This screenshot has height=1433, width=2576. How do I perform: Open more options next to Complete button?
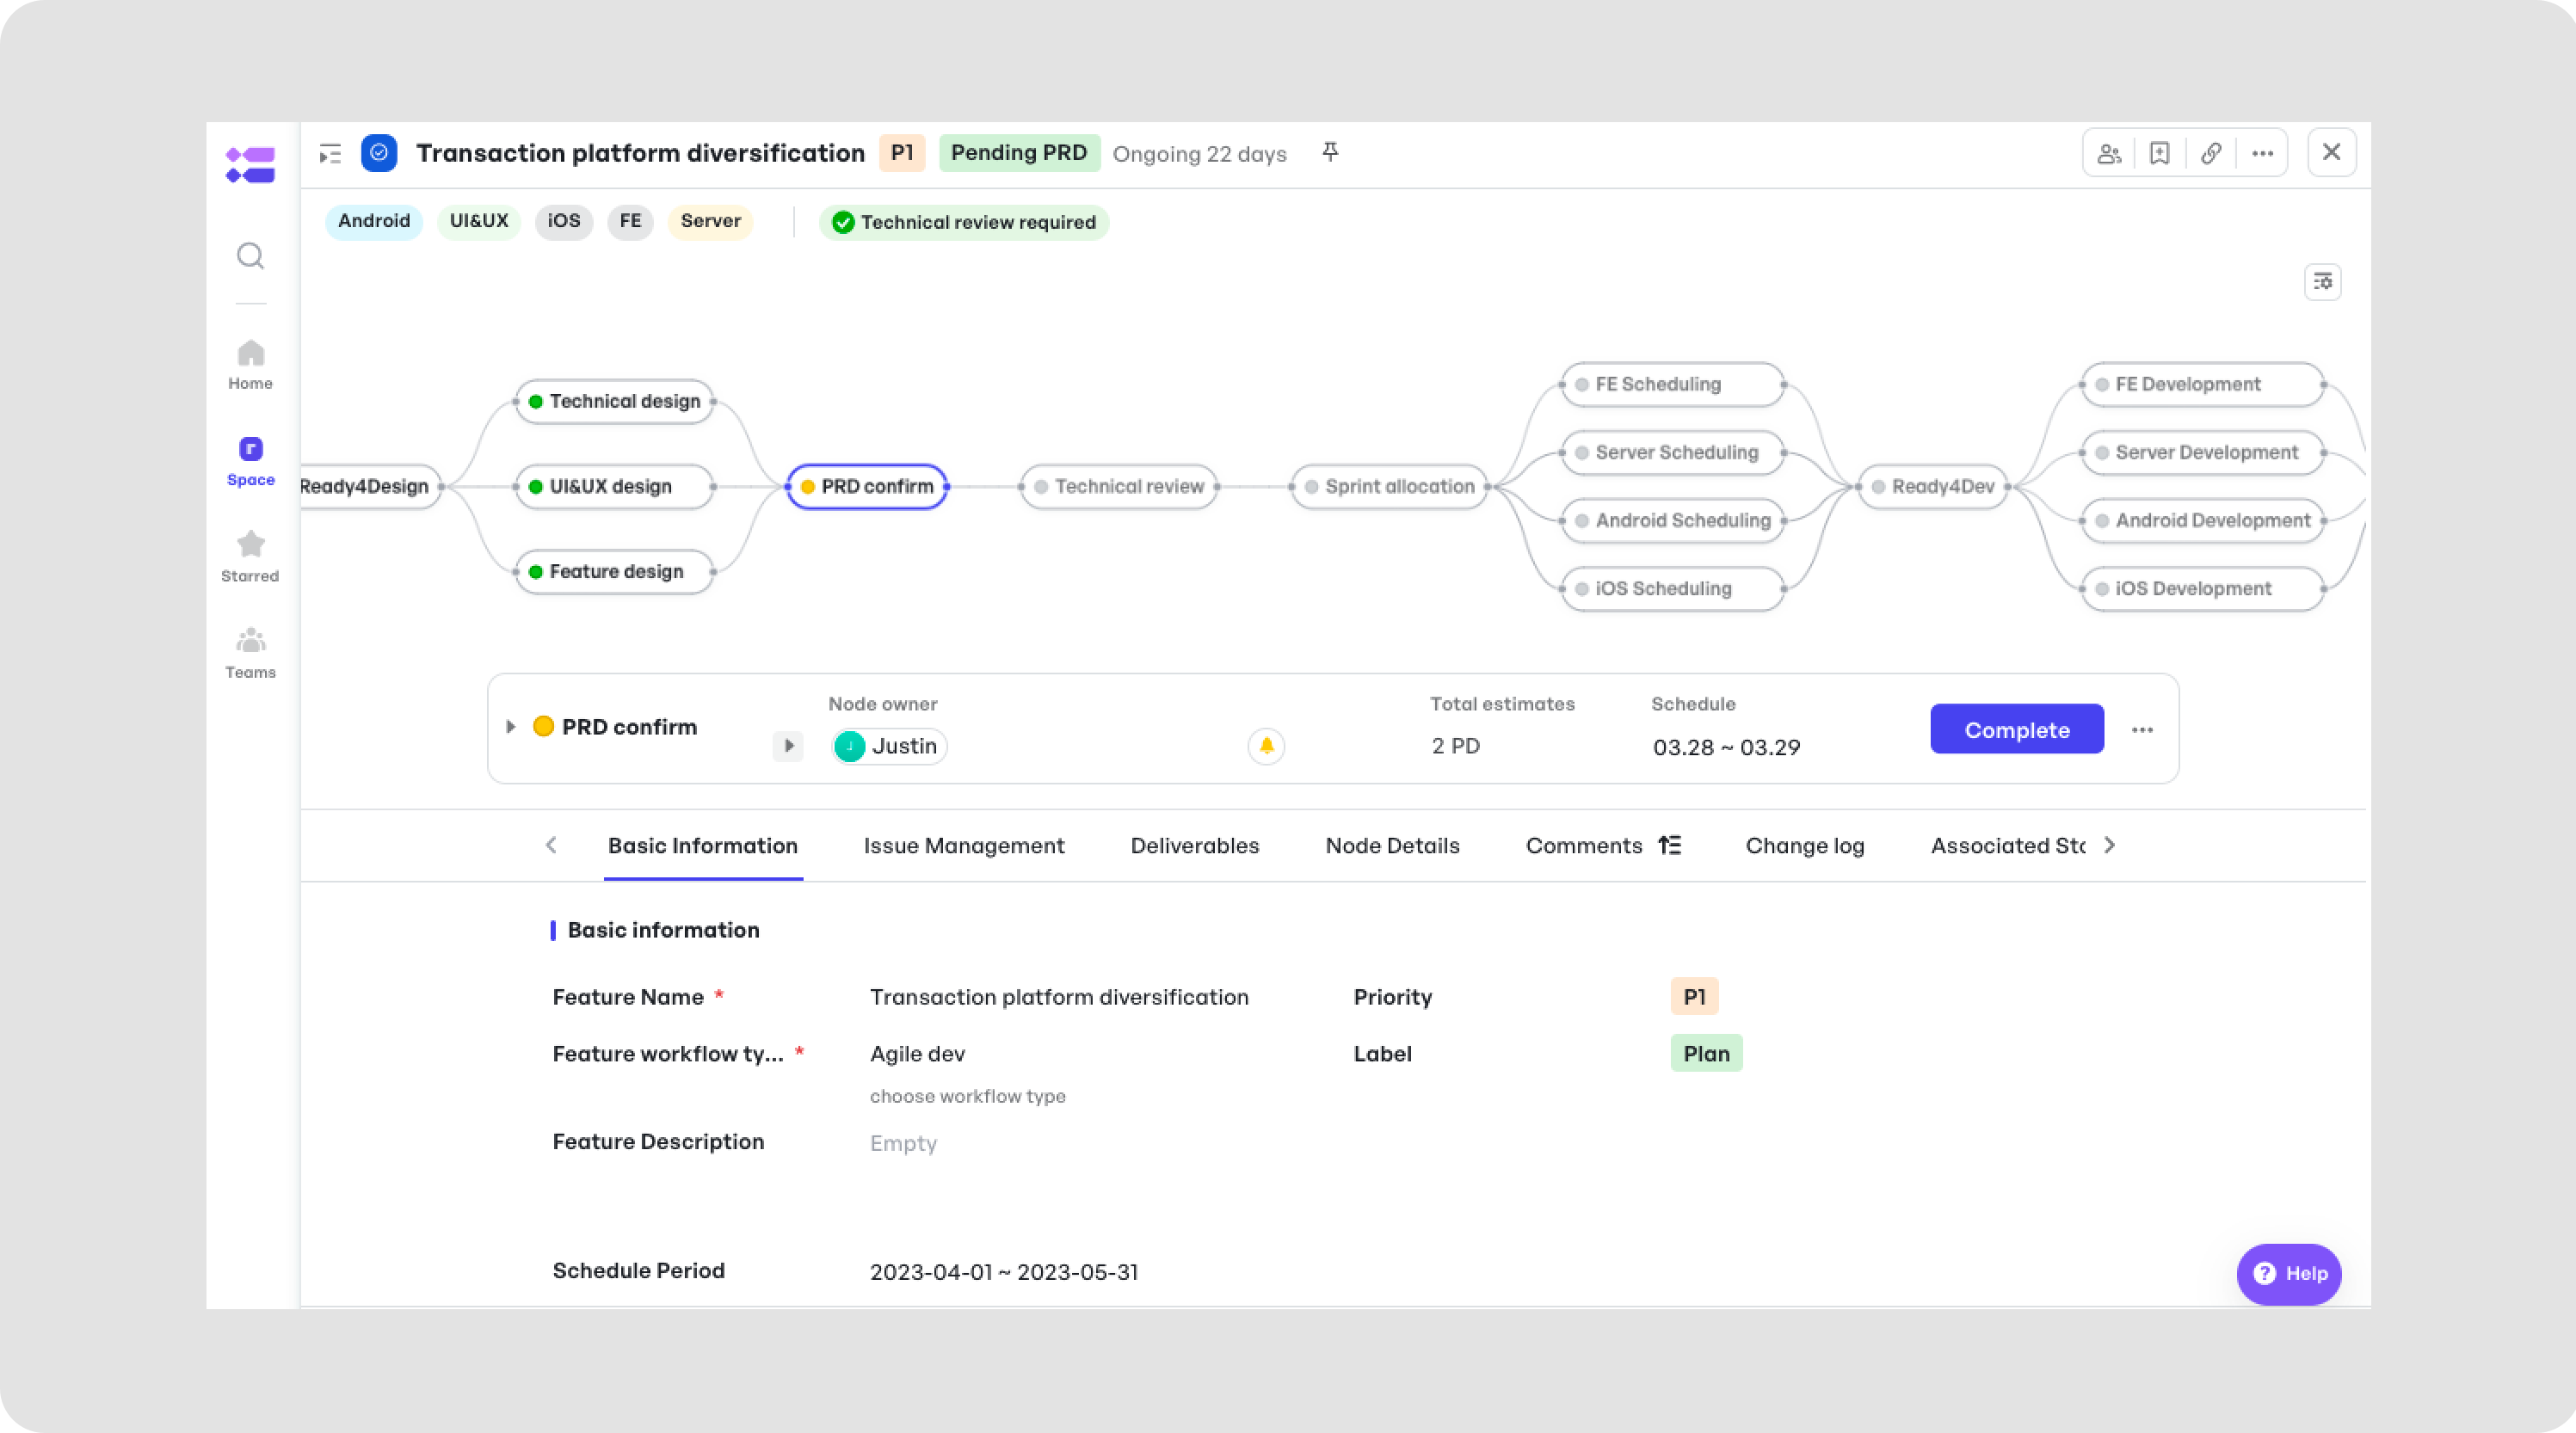(x=2142, y=730)
